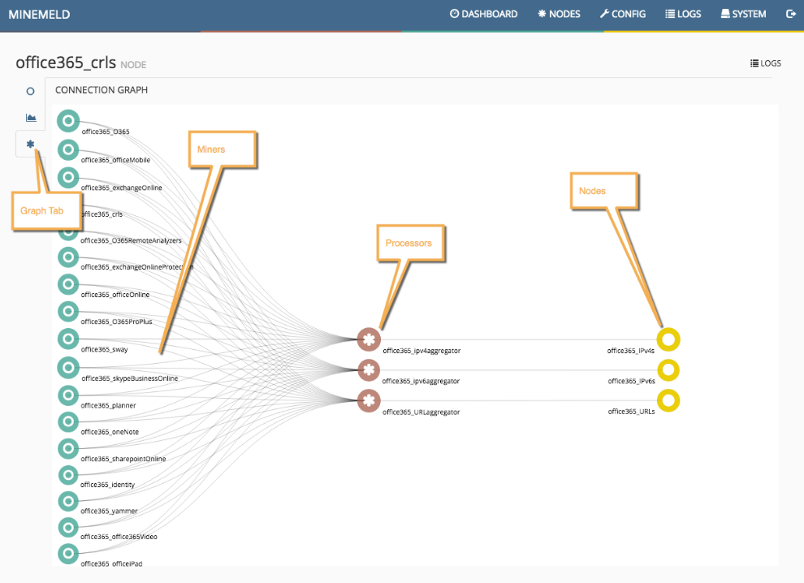Select the office365_ipv6aggregator processor node
The image size is (804, 583).
point(369,370)
